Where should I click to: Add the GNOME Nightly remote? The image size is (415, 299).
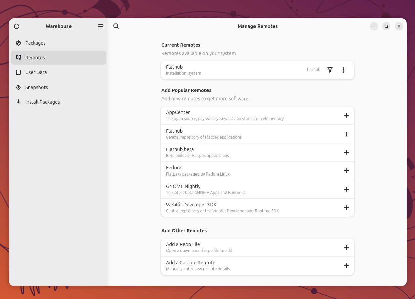pos(347,189)
